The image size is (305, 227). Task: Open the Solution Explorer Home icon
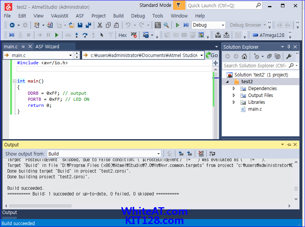244,56
